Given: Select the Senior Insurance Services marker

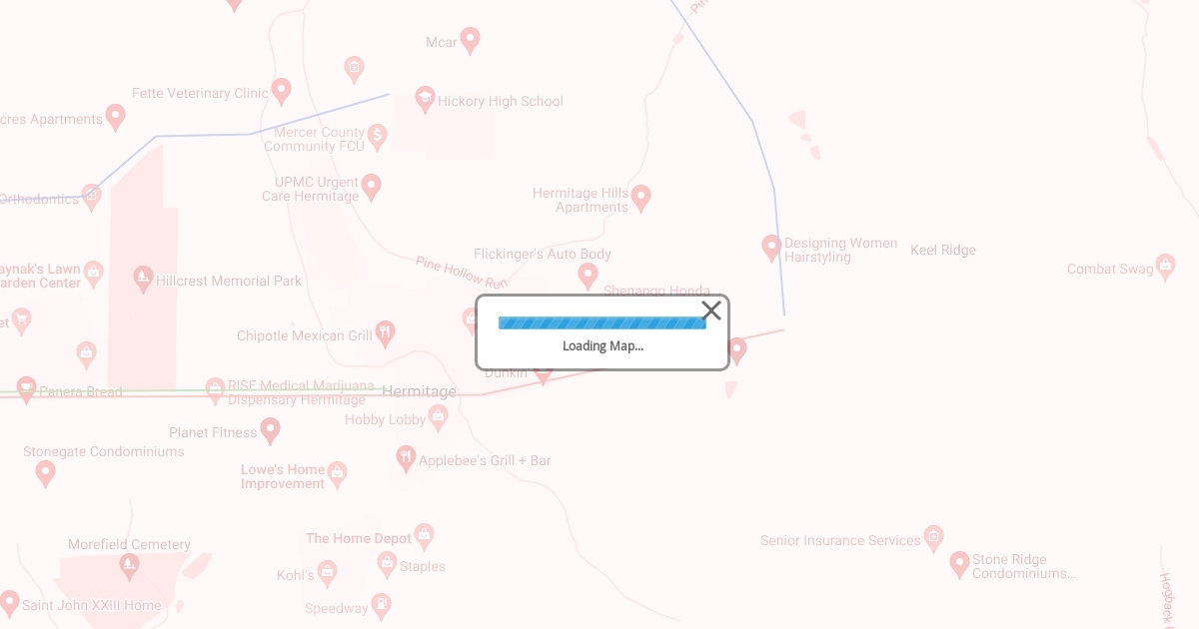Looking at the screenshot, I should pyautogui.click(x=933, y=539).
